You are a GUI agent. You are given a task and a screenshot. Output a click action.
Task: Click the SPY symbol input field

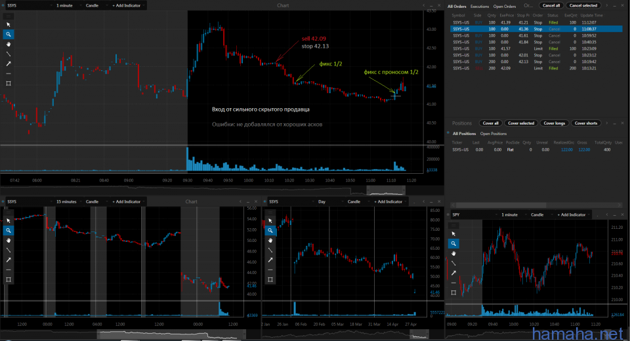[473, 215]
